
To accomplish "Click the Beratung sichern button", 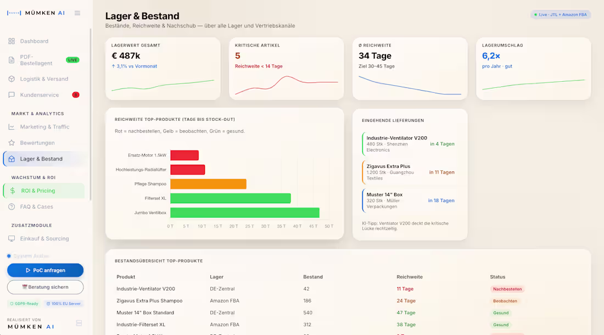I will click(x=46, y=287).
